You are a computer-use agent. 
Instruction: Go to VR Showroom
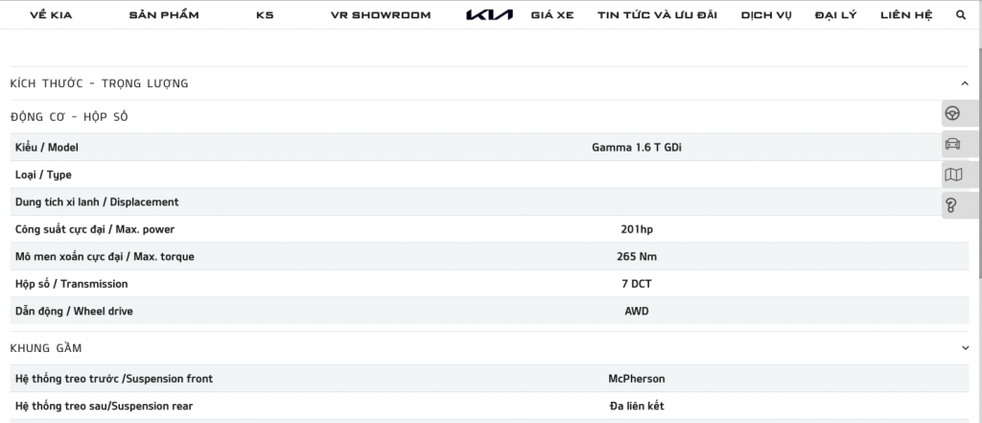click(380, 15)
